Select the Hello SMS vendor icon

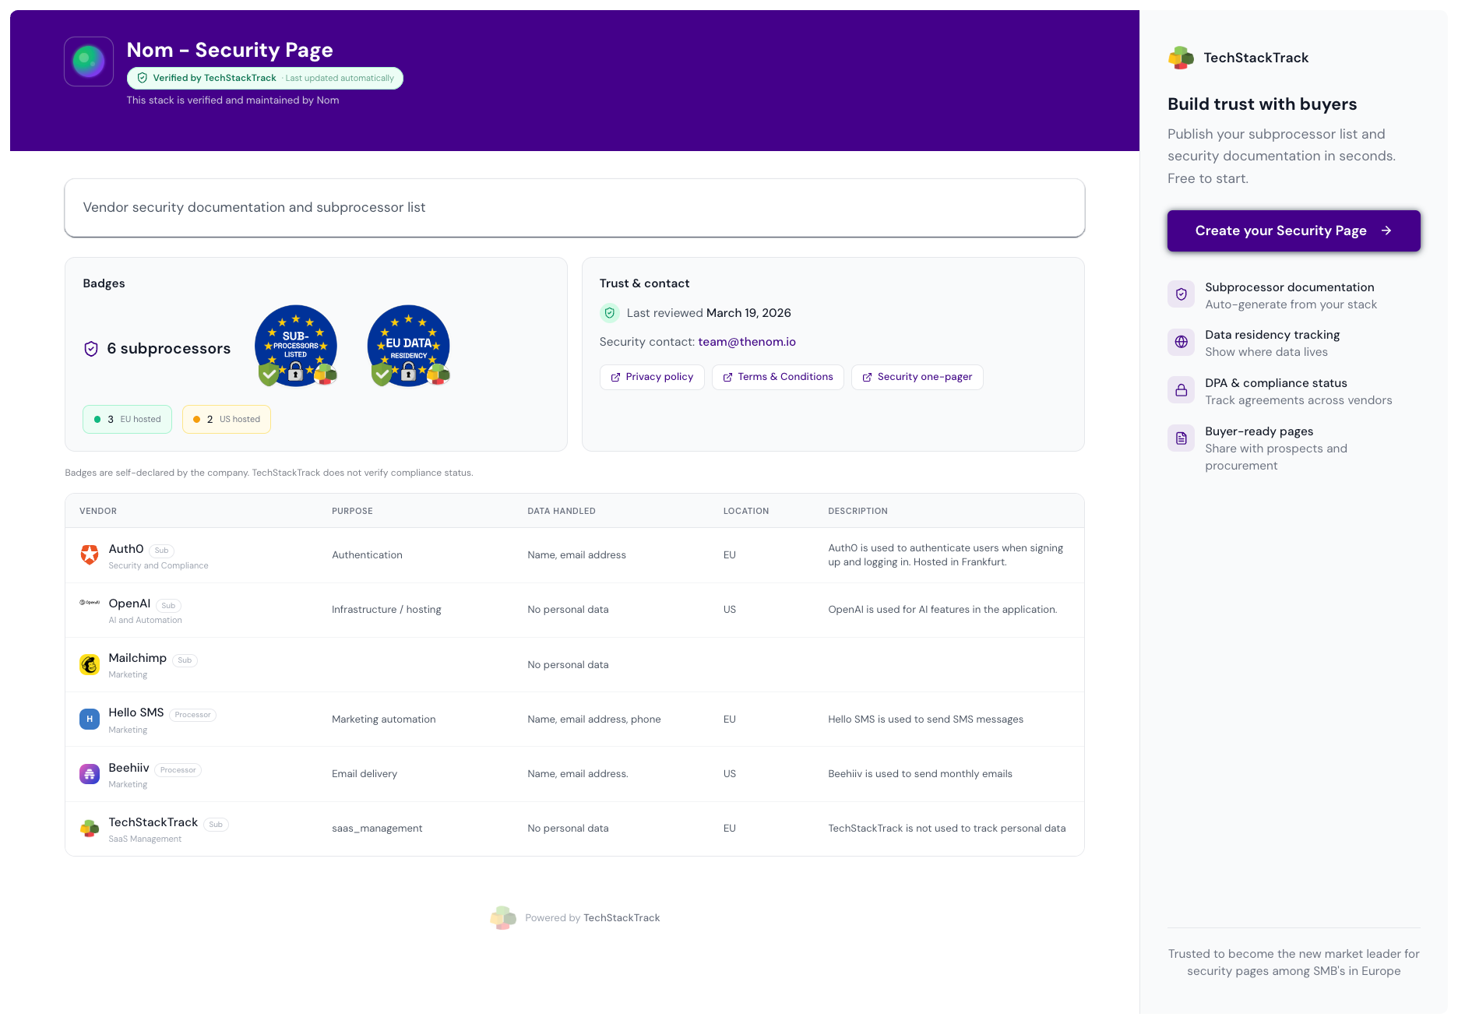[x=89, y=719]
